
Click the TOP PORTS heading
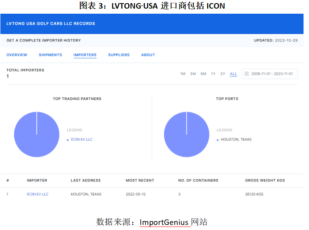click(x=227, y=99)
